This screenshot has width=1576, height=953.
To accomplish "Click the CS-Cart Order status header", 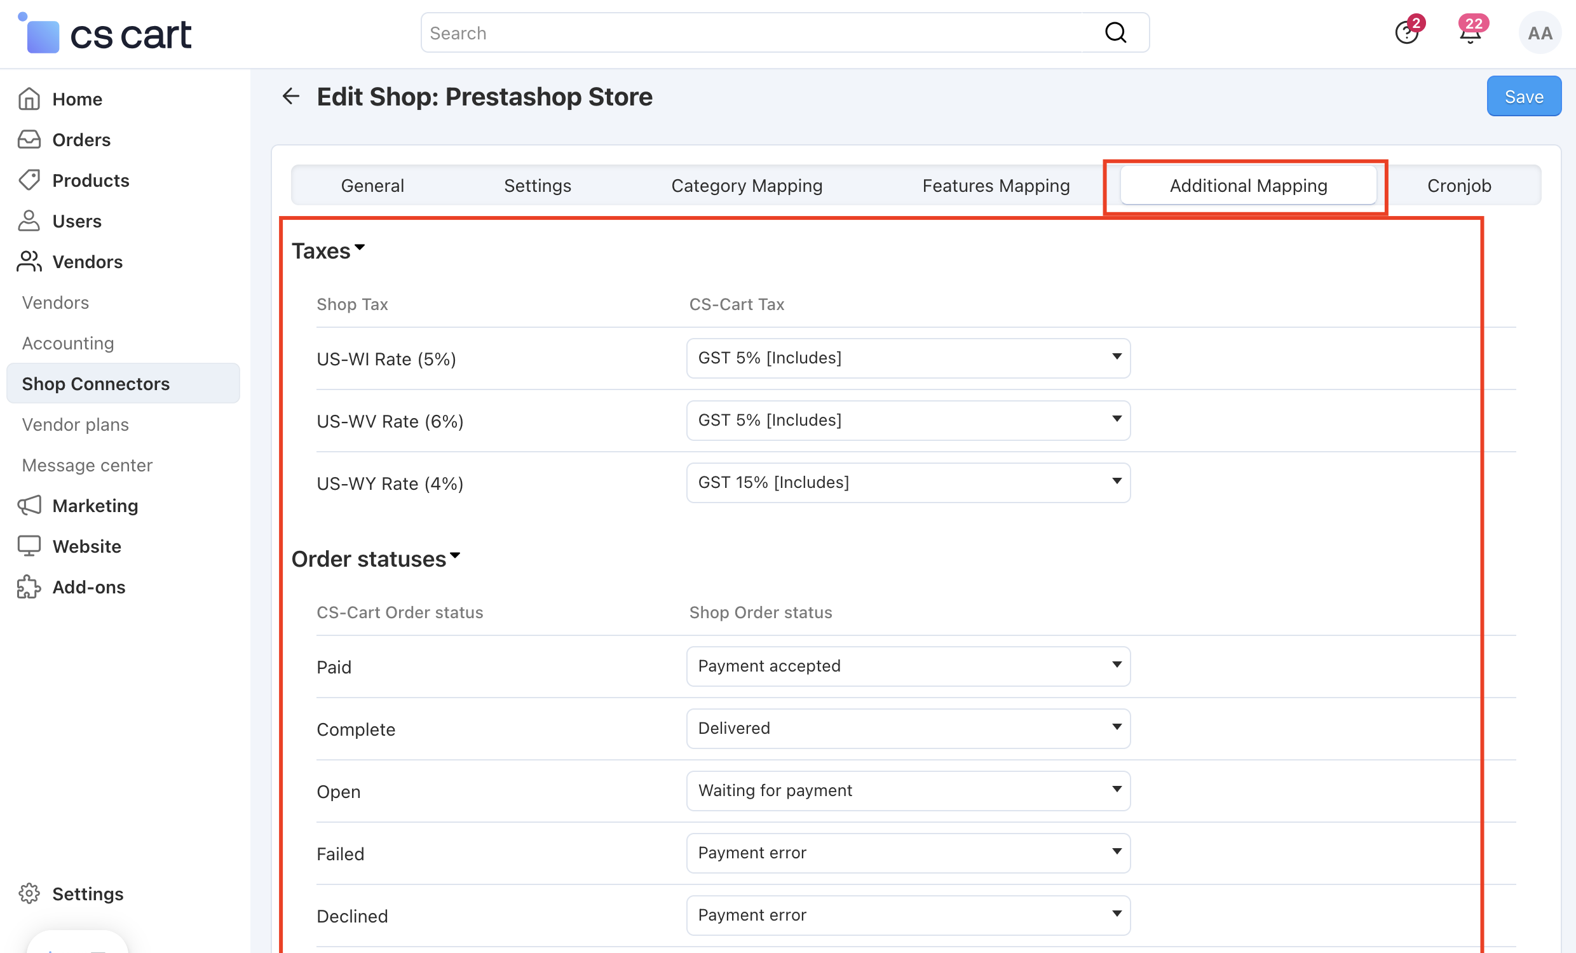I will click(400, 612).
